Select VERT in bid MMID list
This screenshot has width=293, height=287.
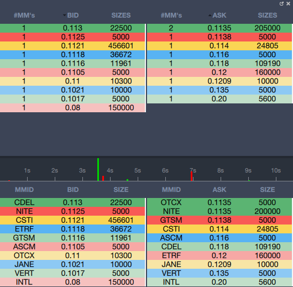(24, 273)
